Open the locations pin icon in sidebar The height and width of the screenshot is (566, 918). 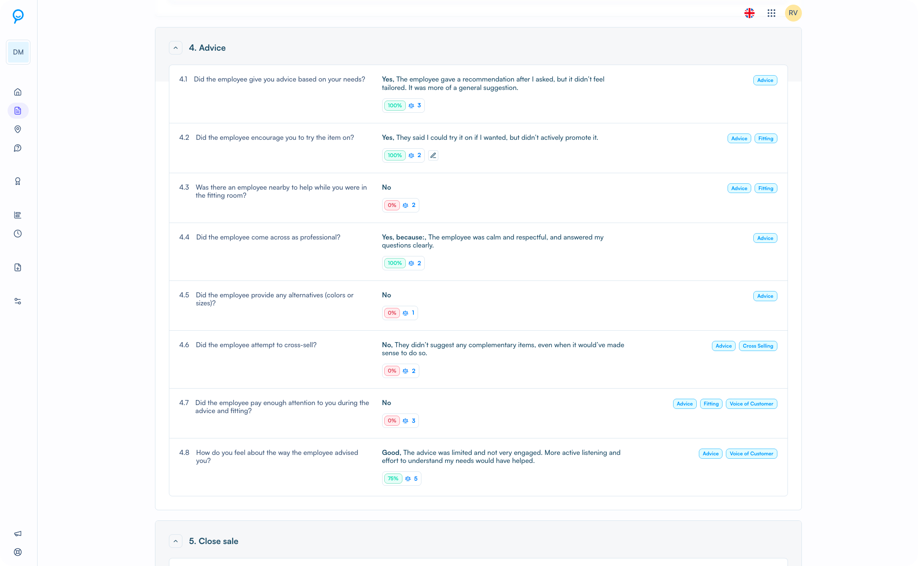[18, 129]
